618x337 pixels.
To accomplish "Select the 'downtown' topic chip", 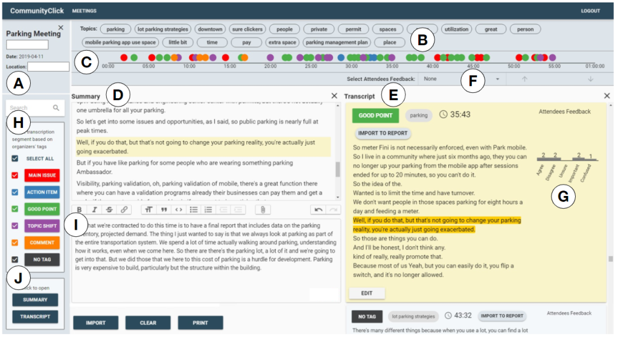I will [x=210, y=29].
